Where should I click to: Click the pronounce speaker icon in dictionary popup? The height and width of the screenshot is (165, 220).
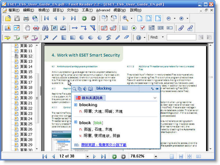(85, 89)
